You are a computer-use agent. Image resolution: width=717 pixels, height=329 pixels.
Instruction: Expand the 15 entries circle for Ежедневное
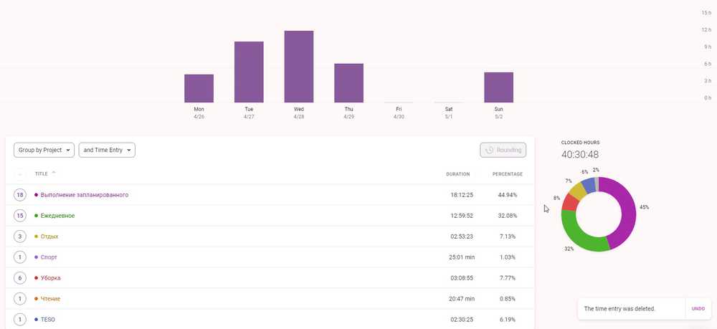pos(20,216)
